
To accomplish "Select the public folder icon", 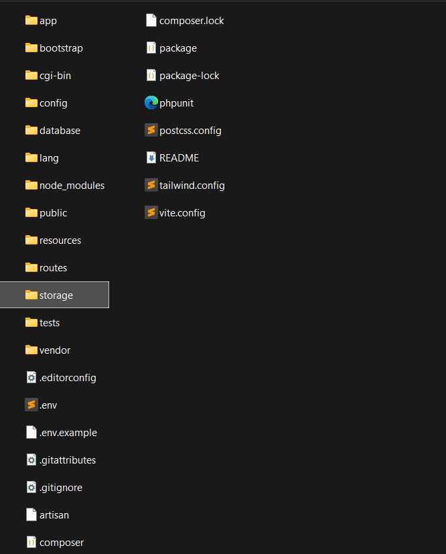I will click(x=31, y=213).
